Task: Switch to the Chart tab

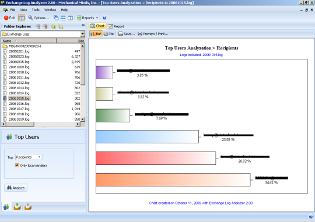Action: 97,26
